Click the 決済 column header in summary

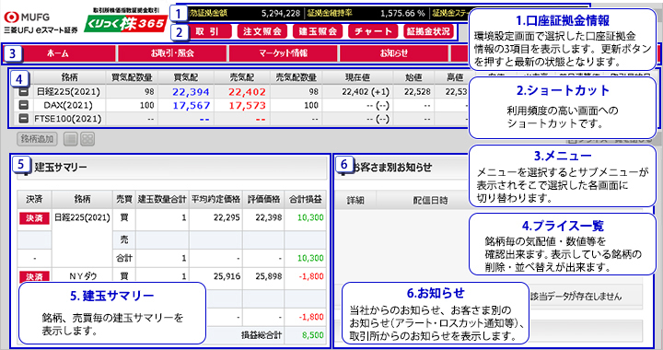pos(34,199)
